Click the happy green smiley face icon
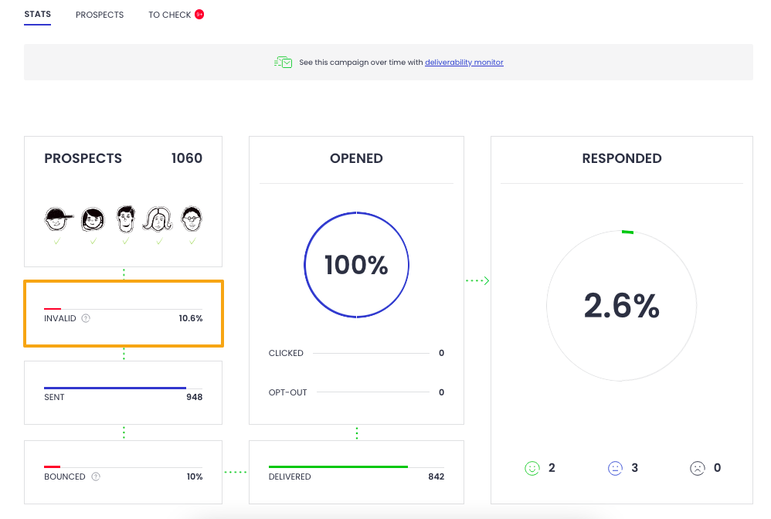Viewport: 771px width, 519px height. tap(532, 468)
